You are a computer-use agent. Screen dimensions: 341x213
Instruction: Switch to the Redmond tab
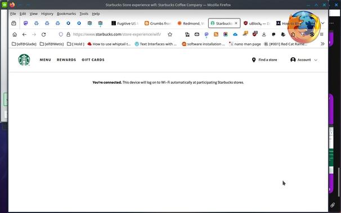coord(191,23)
